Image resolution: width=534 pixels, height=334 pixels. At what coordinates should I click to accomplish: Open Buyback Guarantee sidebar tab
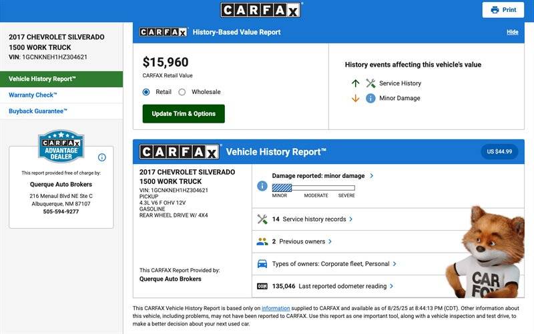pyautogui.click(x=61, y=111)
